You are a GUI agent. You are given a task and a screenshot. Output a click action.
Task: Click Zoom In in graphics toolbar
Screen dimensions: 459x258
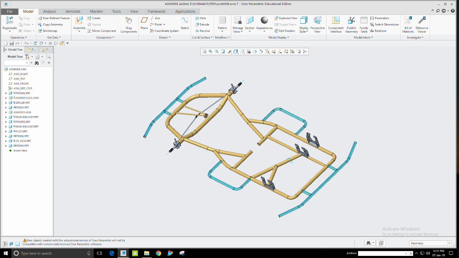pos(210,52)
